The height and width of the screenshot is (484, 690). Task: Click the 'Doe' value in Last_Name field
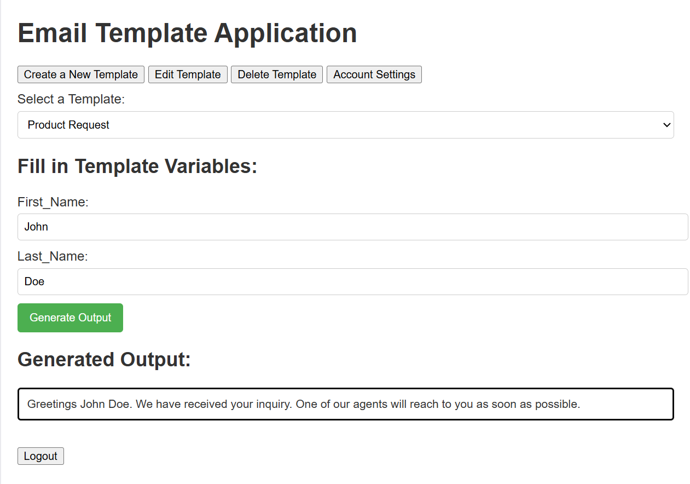point(34,281)
